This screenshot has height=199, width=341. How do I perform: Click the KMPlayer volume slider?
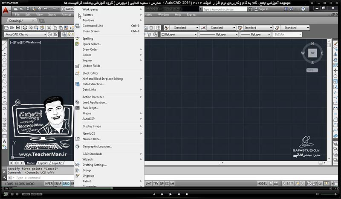(x=329, y=194)
